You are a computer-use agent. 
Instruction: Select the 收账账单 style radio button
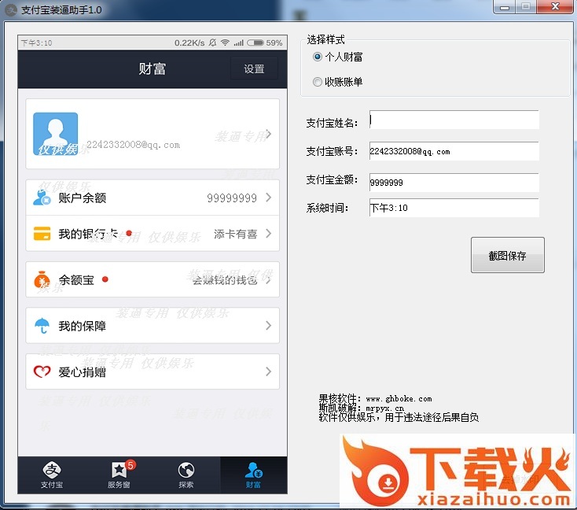tap(318, 82)
